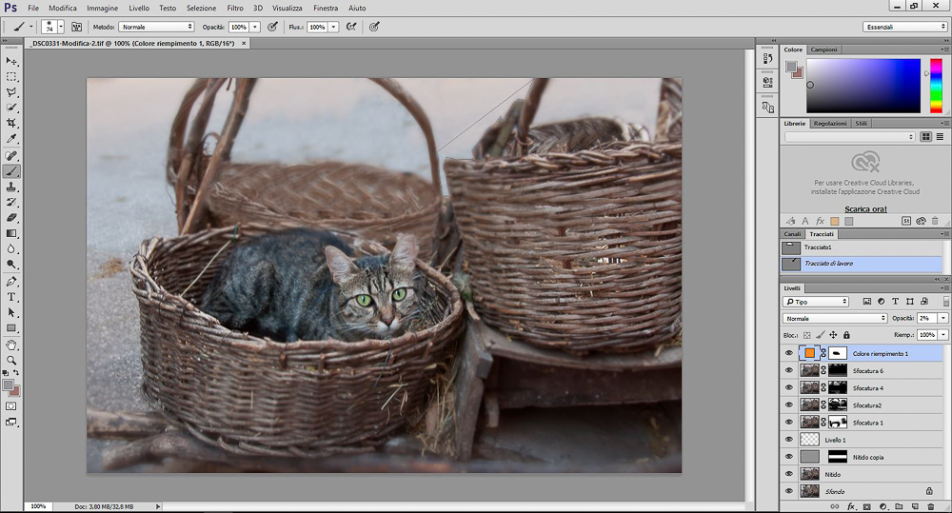Open the brush preset picker arrow
Screen dimensions: 952x513
61,27
